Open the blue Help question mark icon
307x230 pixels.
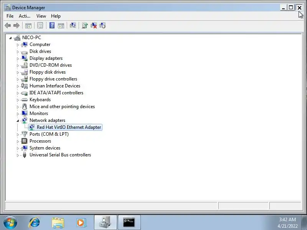point(52,25)
